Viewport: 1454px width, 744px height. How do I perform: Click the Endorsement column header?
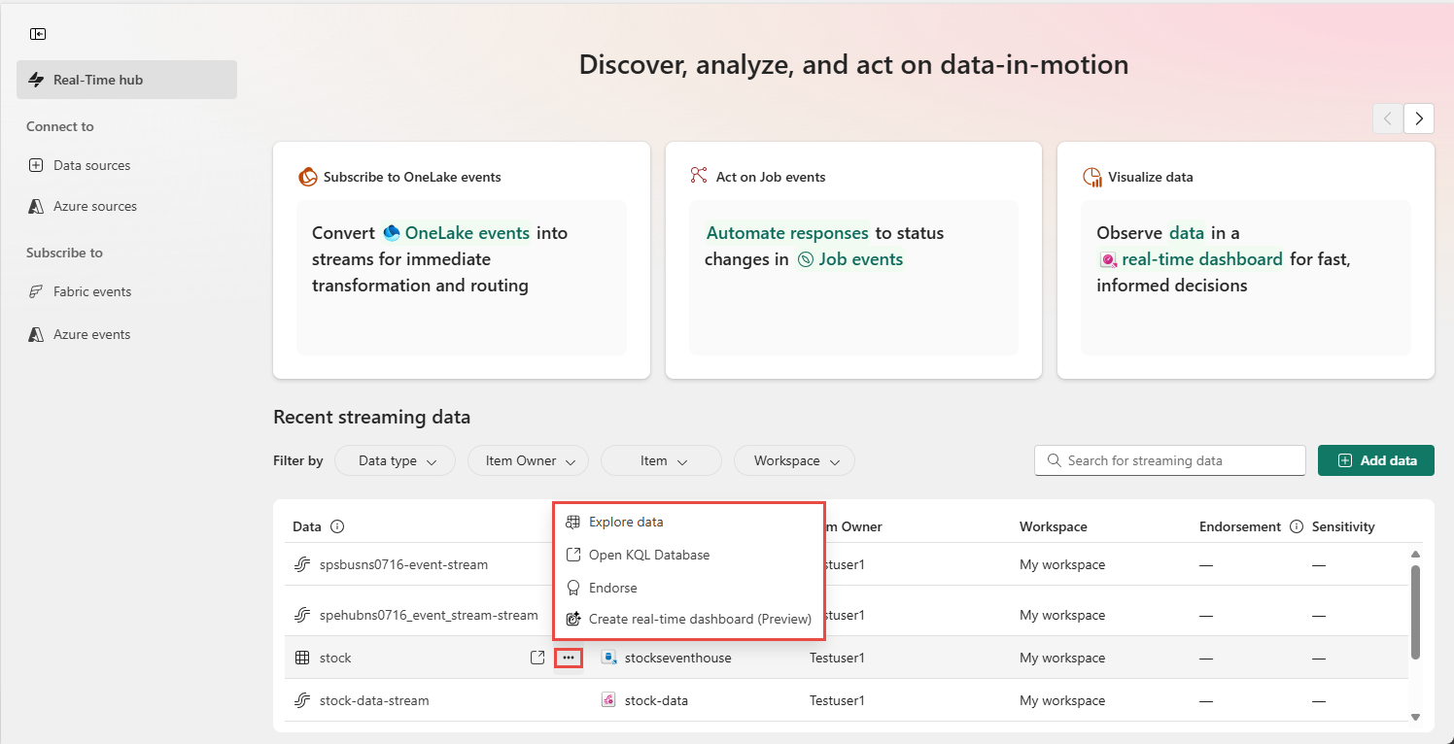pos(1240,526)
